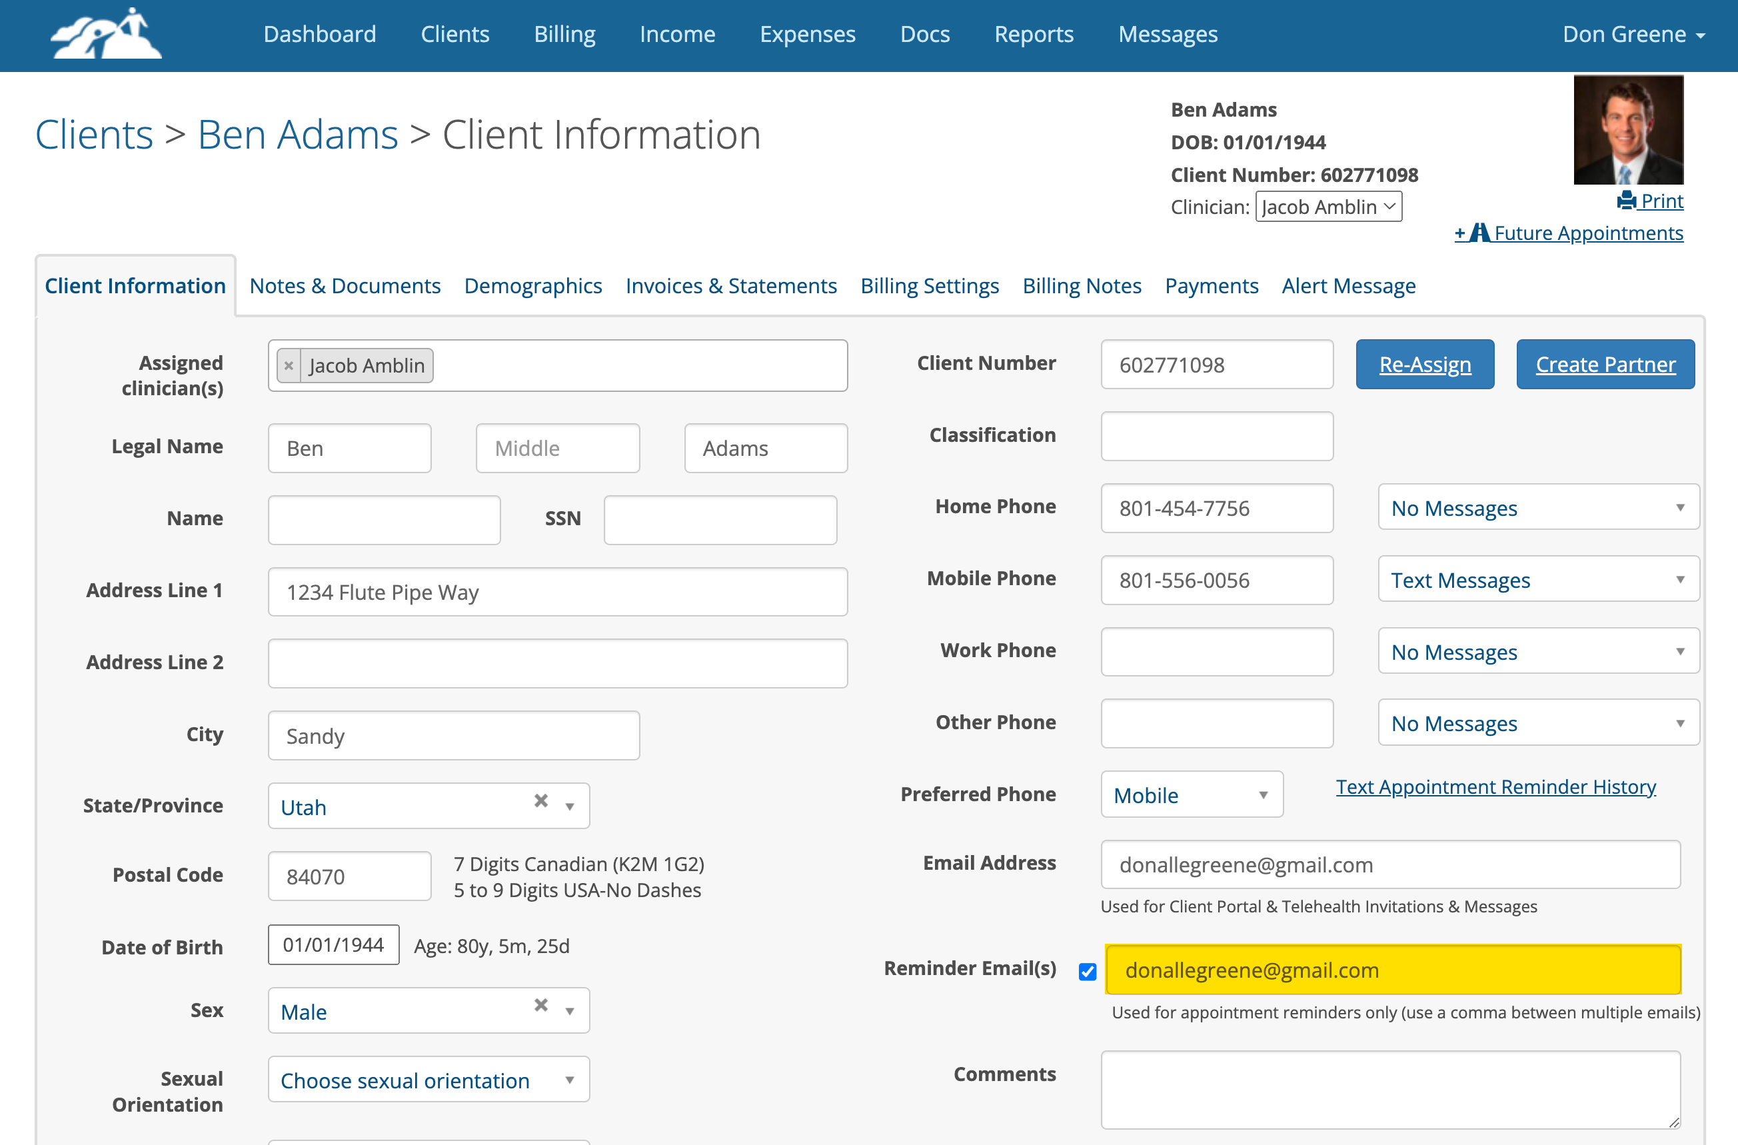Open the Choose sexual orientation dropdown
Image resolution: width=1738 pixels, height=1145 pixels.
(428, 1080)
